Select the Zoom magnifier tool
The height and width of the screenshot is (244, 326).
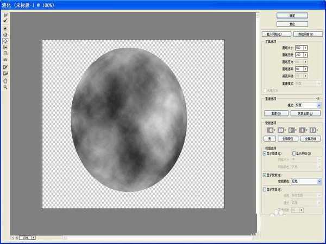coord(5,87)
